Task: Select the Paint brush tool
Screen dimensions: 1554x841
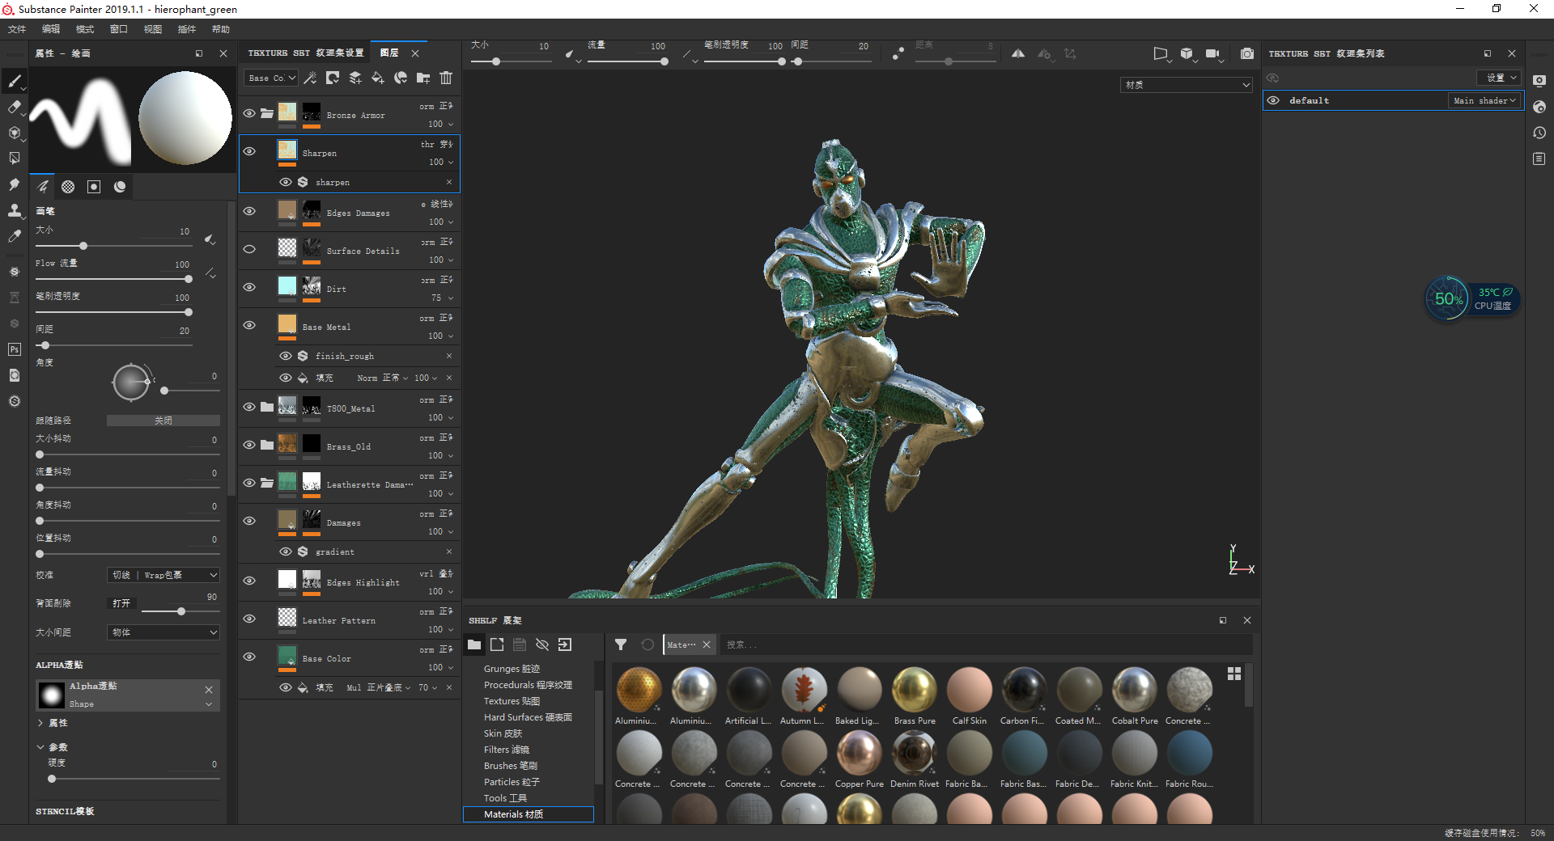Action: 14,80
